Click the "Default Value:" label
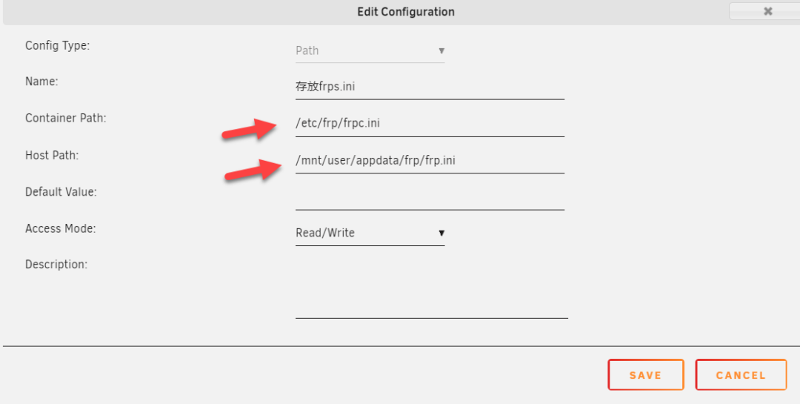This screenshot has width=800, height=404. click(61, 192)
